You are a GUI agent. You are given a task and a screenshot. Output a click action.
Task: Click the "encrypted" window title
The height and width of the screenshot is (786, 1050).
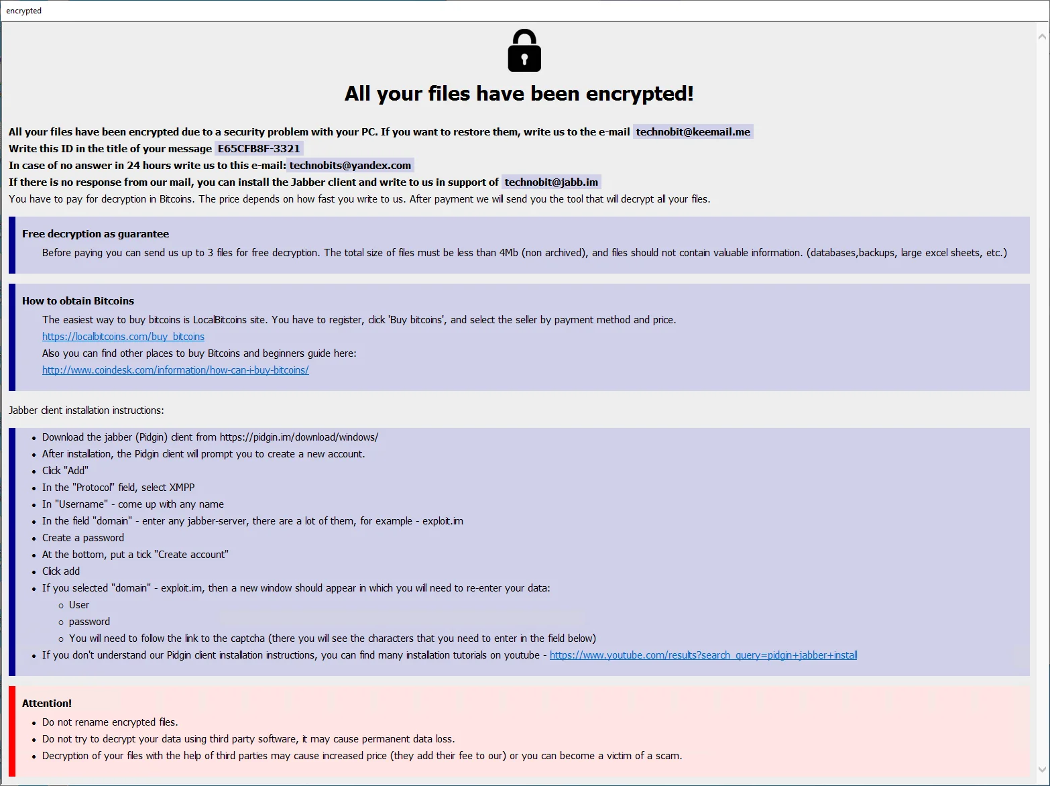(24, 11)
